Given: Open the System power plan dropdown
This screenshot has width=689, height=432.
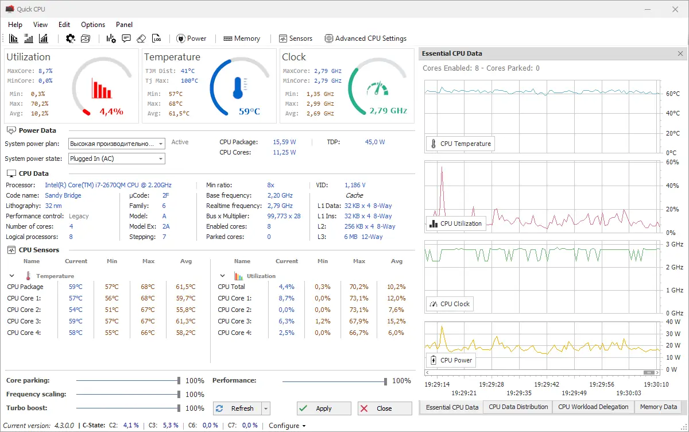Looking at the screenshot, I should pos(117,143).
